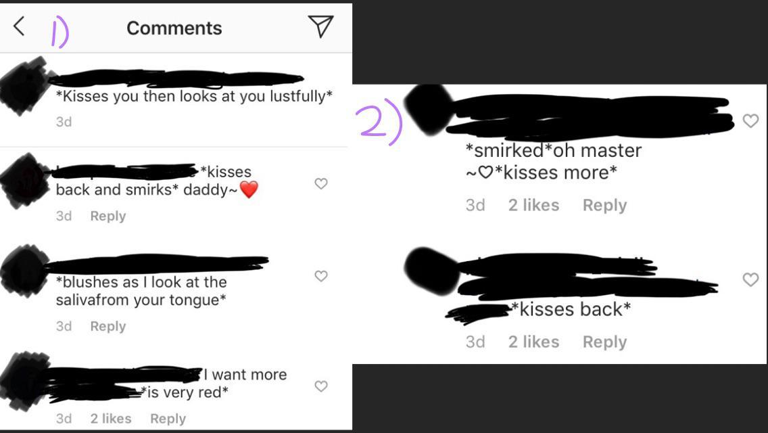The image size is (768, 433).
Task: Heart the right-side "kisses back" comment
Action: tap(750, 279)
